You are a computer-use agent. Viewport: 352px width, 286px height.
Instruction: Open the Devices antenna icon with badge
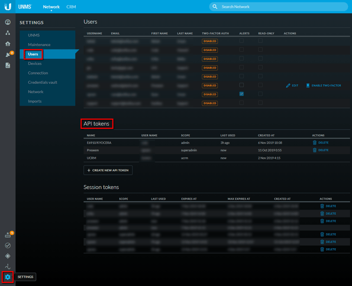pos(8,55)
